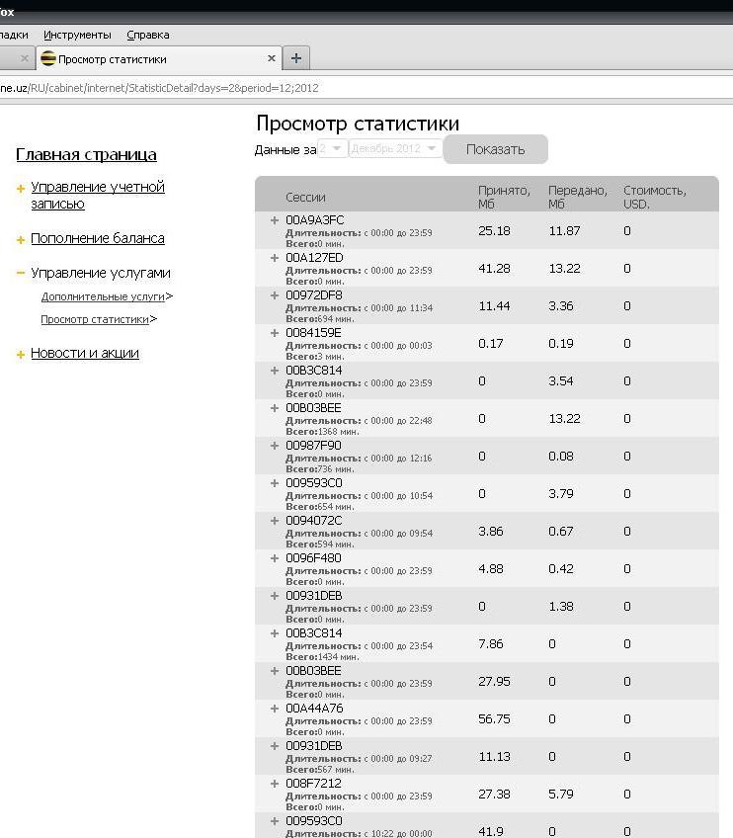Expand session 00B3C814 ending at 23:54
This screenshot has height=838, width=733.
[x=275, y=633]
